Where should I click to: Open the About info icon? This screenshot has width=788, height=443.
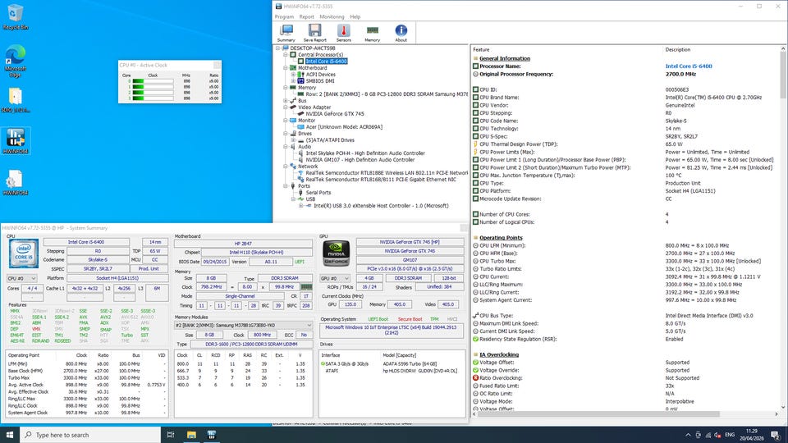[x=401, y=31]
